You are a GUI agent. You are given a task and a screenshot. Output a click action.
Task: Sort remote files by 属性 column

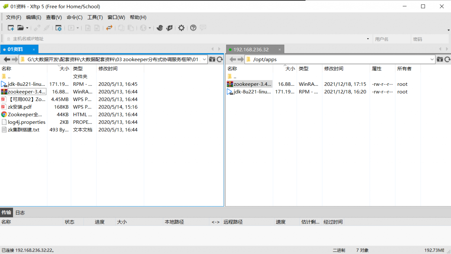coord(382,69)
